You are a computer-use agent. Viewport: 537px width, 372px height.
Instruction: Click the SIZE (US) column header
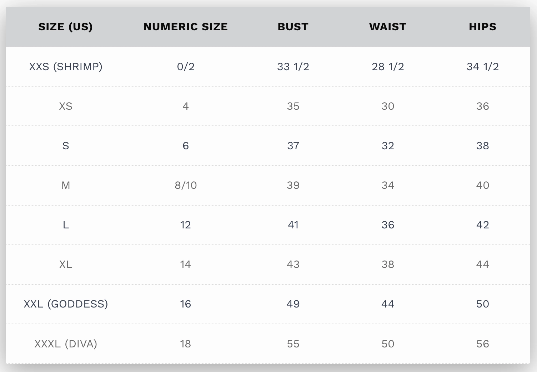tap(65, 27)
